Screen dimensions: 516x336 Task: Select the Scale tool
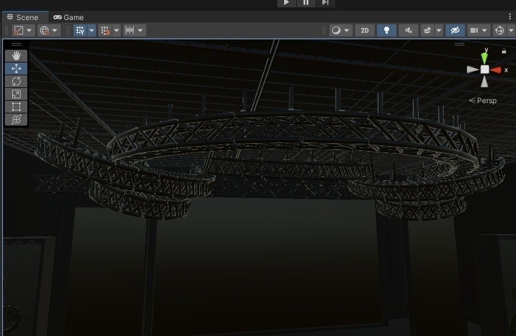coord(16,94)
